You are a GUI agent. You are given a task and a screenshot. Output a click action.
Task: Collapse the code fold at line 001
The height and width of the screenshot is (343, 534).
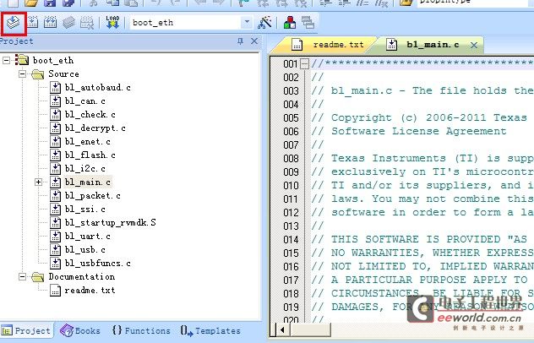tap(305, 63)
